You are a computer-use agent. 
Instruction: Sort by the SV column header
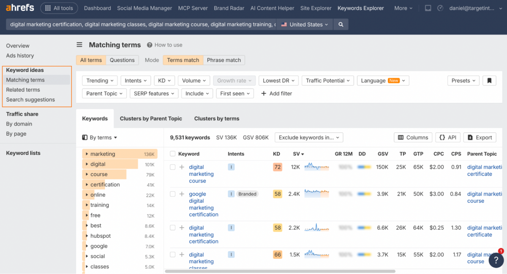[298, 154]
